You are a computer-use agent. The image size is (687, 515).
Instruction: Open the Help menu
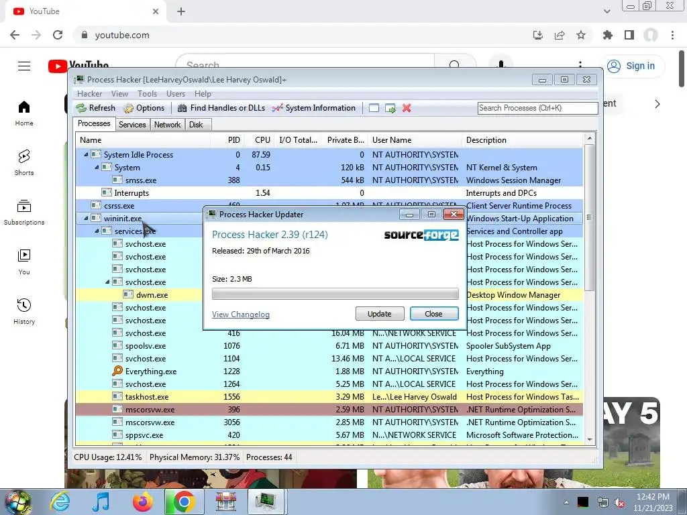203,94
